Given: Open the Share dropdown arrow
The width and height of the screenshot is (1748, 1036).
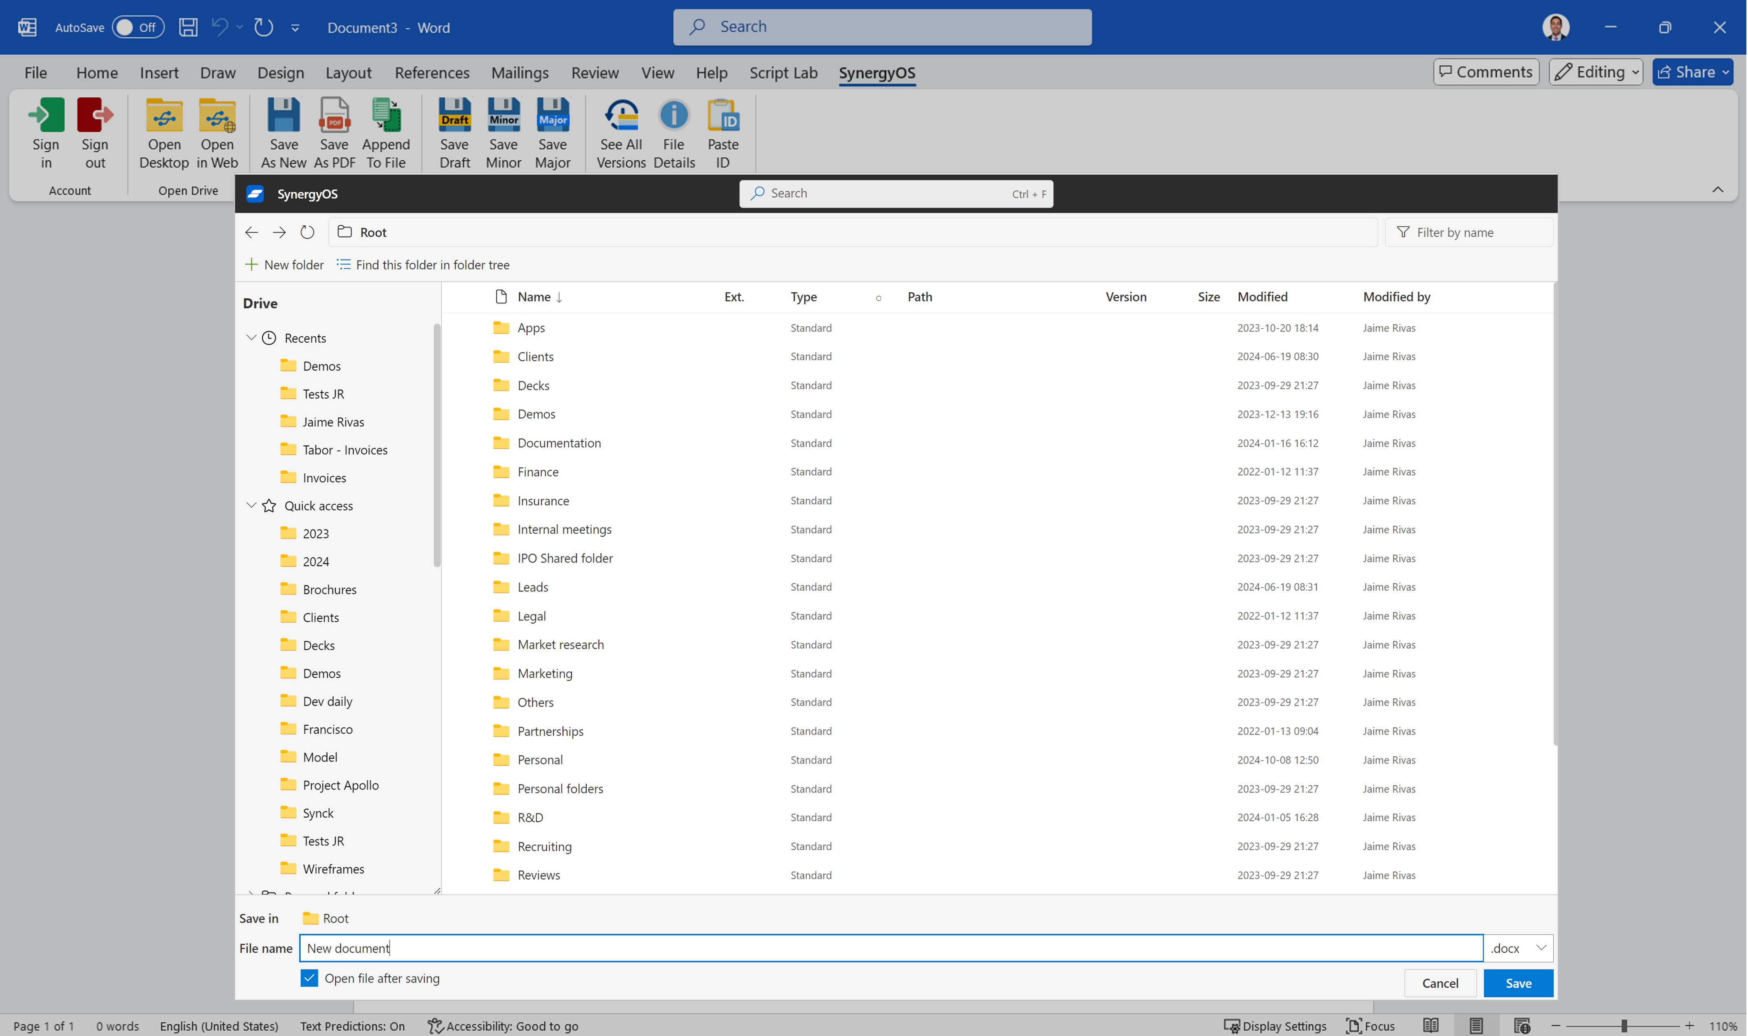Looking at the screenshot, I should (x=1726, y=72).
